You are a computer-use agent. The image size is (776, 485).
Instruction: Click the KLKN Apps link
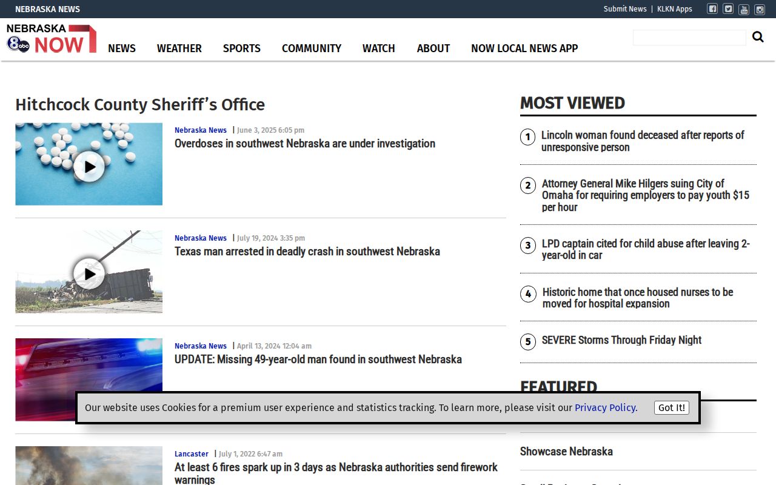coord(675,9)
